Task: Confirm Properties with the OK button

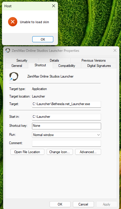Action: [x=60, y=204]
